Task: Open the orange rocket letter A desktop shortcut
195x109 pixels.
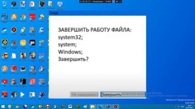Action: [5, 69]
